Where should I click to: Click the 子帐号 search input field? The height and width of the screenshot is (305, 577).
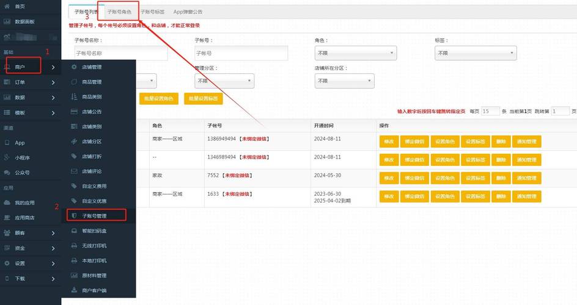pos(241,53)
